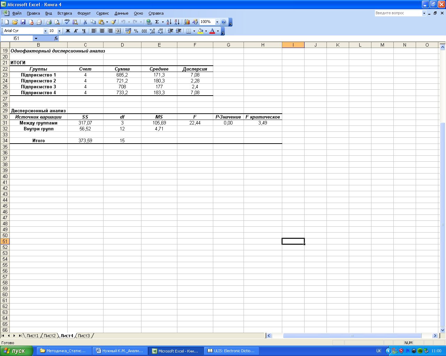Open a file with folder icon

[x=15, y=22]
